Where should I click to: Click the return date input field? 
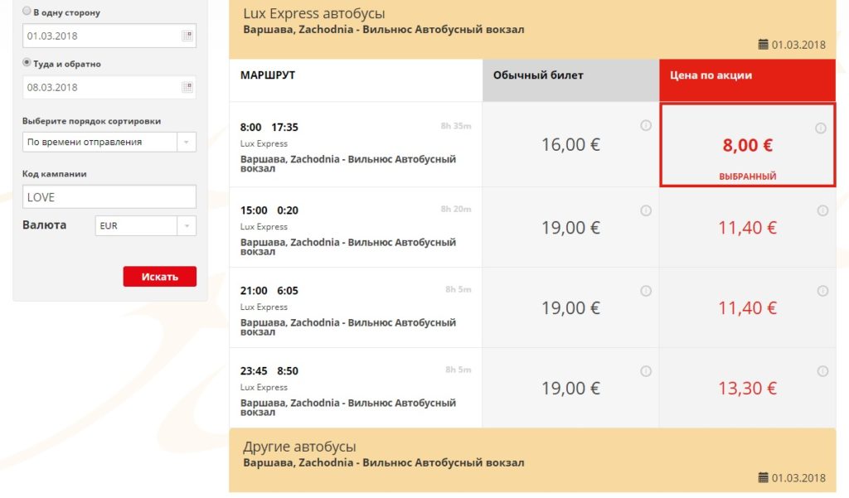(99, 87)
